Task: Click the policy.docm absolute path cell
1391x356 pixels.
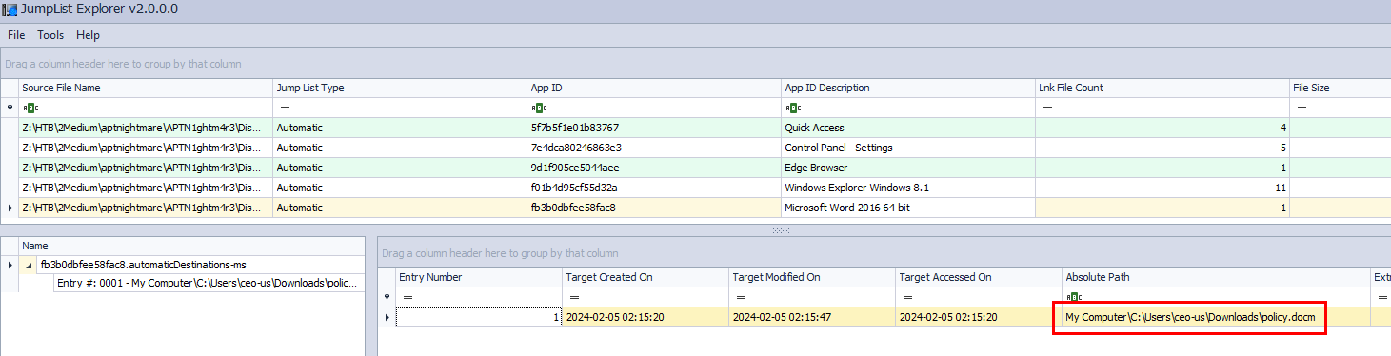Action: coord(1216,317)
